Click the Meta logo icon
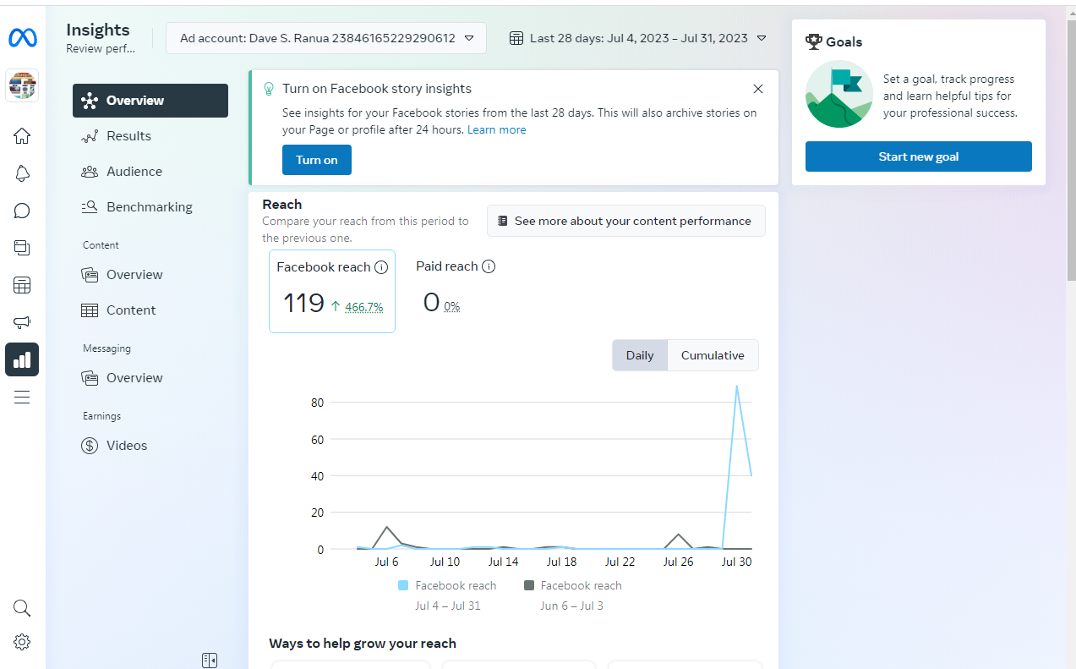Image resolution: width=1076 pixels, height=669 pixels. (x=22, y=37)
